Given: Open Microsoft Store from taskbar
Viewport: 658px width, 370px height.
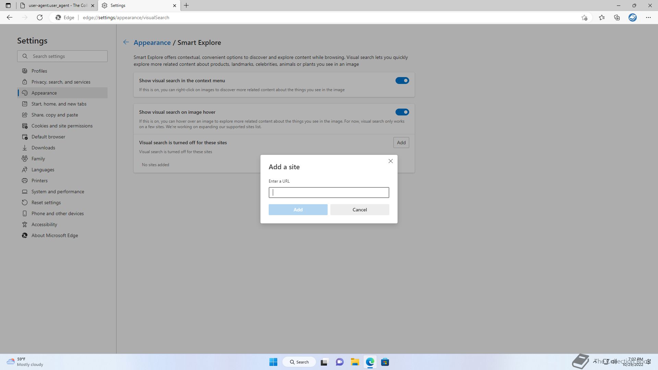Looking at the screenshot, I should click(x=385, y=362).
